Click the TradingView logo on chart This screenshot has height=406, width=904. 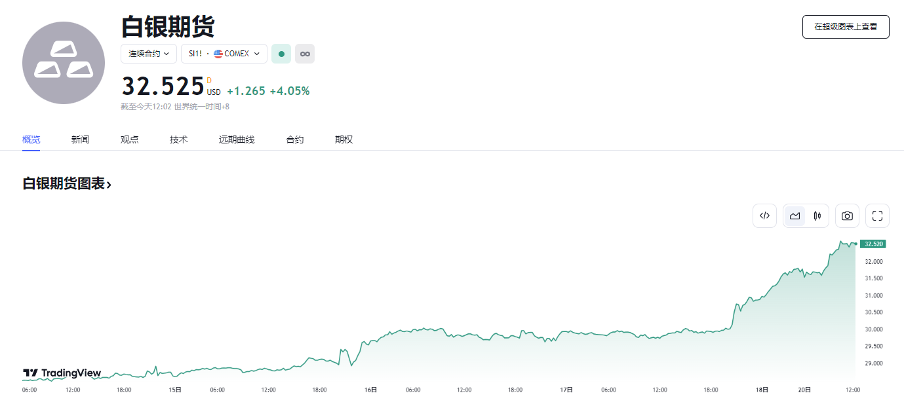click(x=62, y=373)
